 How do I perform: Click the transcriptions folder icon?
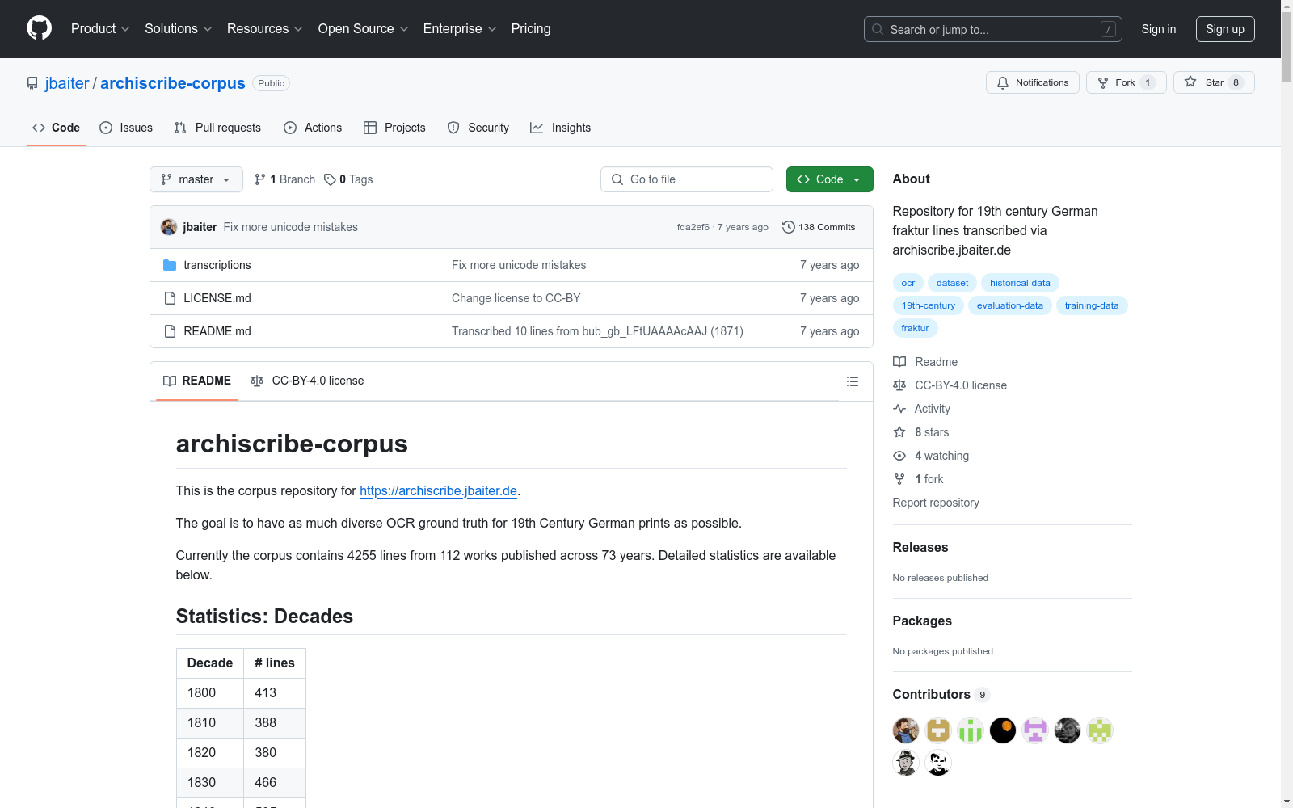coord(170,265)
